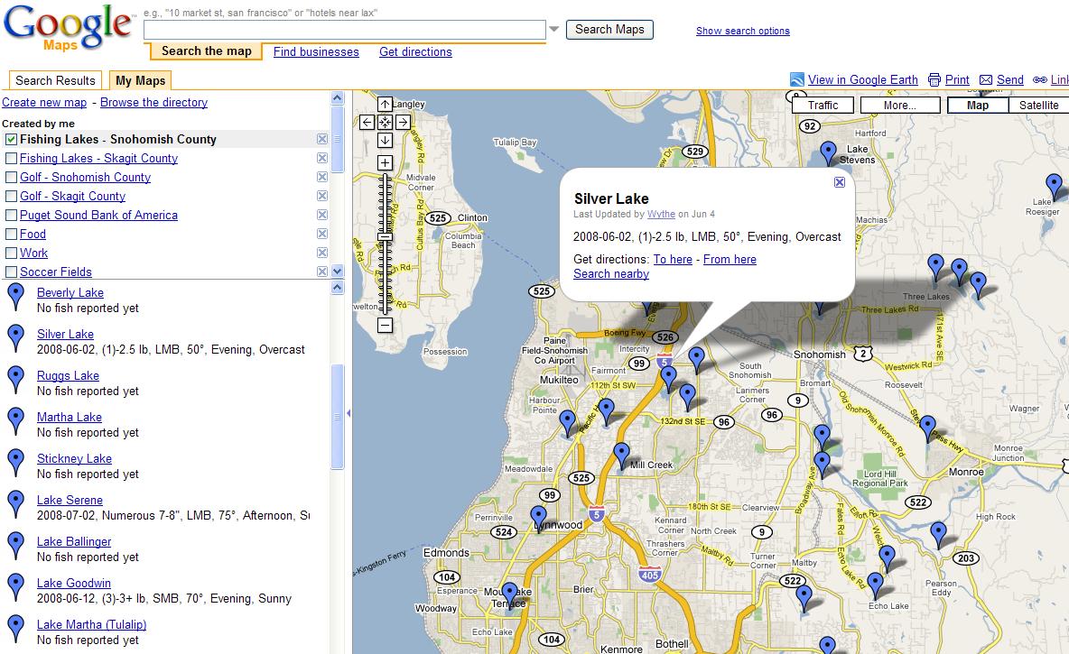Viewport: 1069px width, 654px height.
Task: Enable Golf - Skagit County map checkbox
Action: click(12, 197)
